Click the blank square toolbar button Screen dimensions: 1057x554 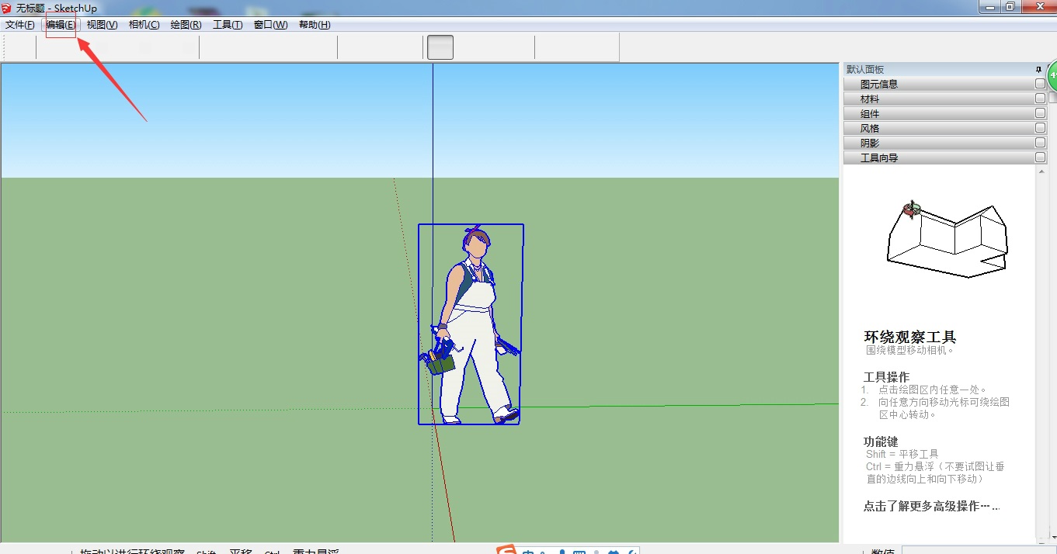(440, 47)
